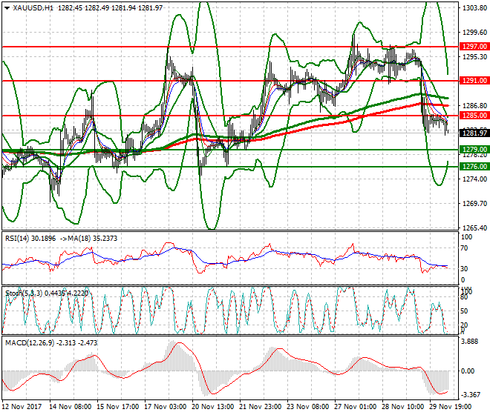The width and height of the screenshot is (490, 415).
Task: Select the 20 Nov 13:00 time axis label
Action: click(x=213, y=407)
